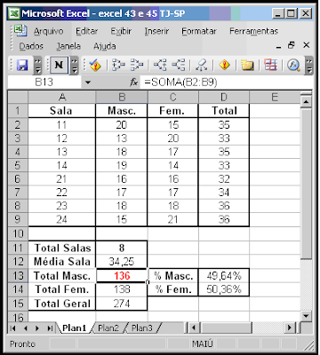
Task: Select row 10 header
Action: (x=18, y=233)
